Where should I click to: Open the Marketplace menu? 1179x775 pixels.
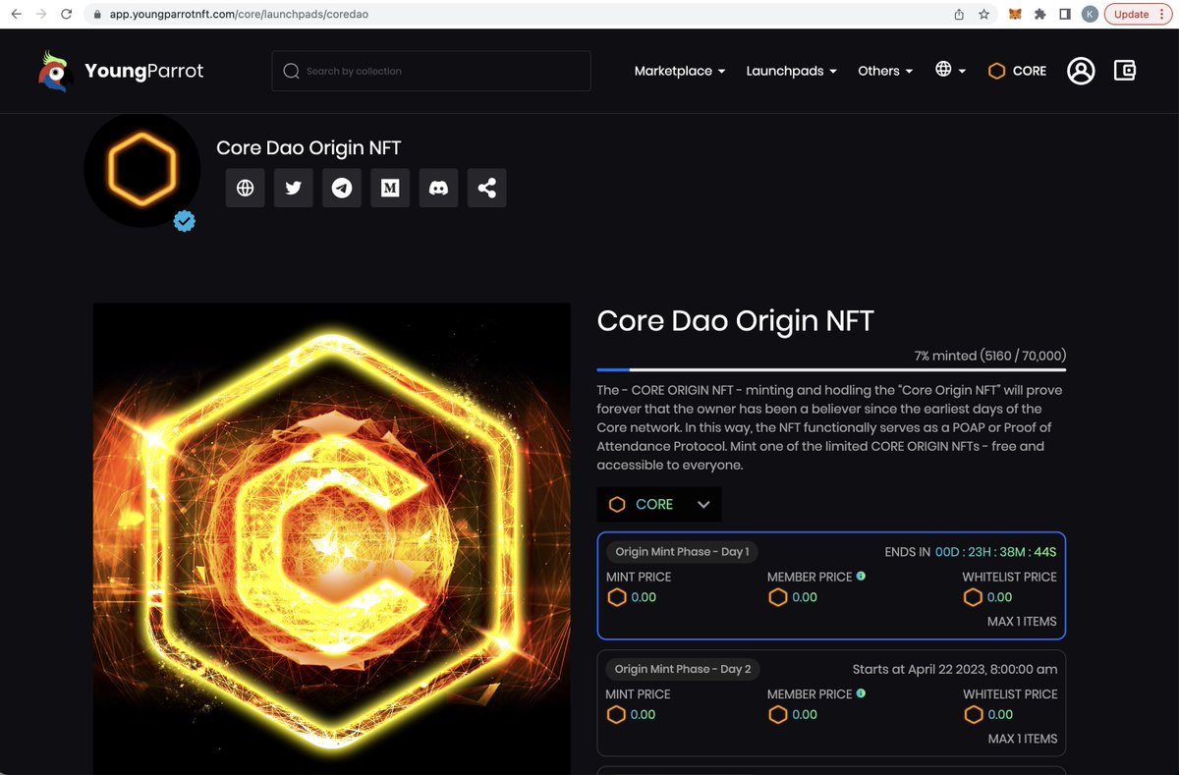[x=680, y=71]
